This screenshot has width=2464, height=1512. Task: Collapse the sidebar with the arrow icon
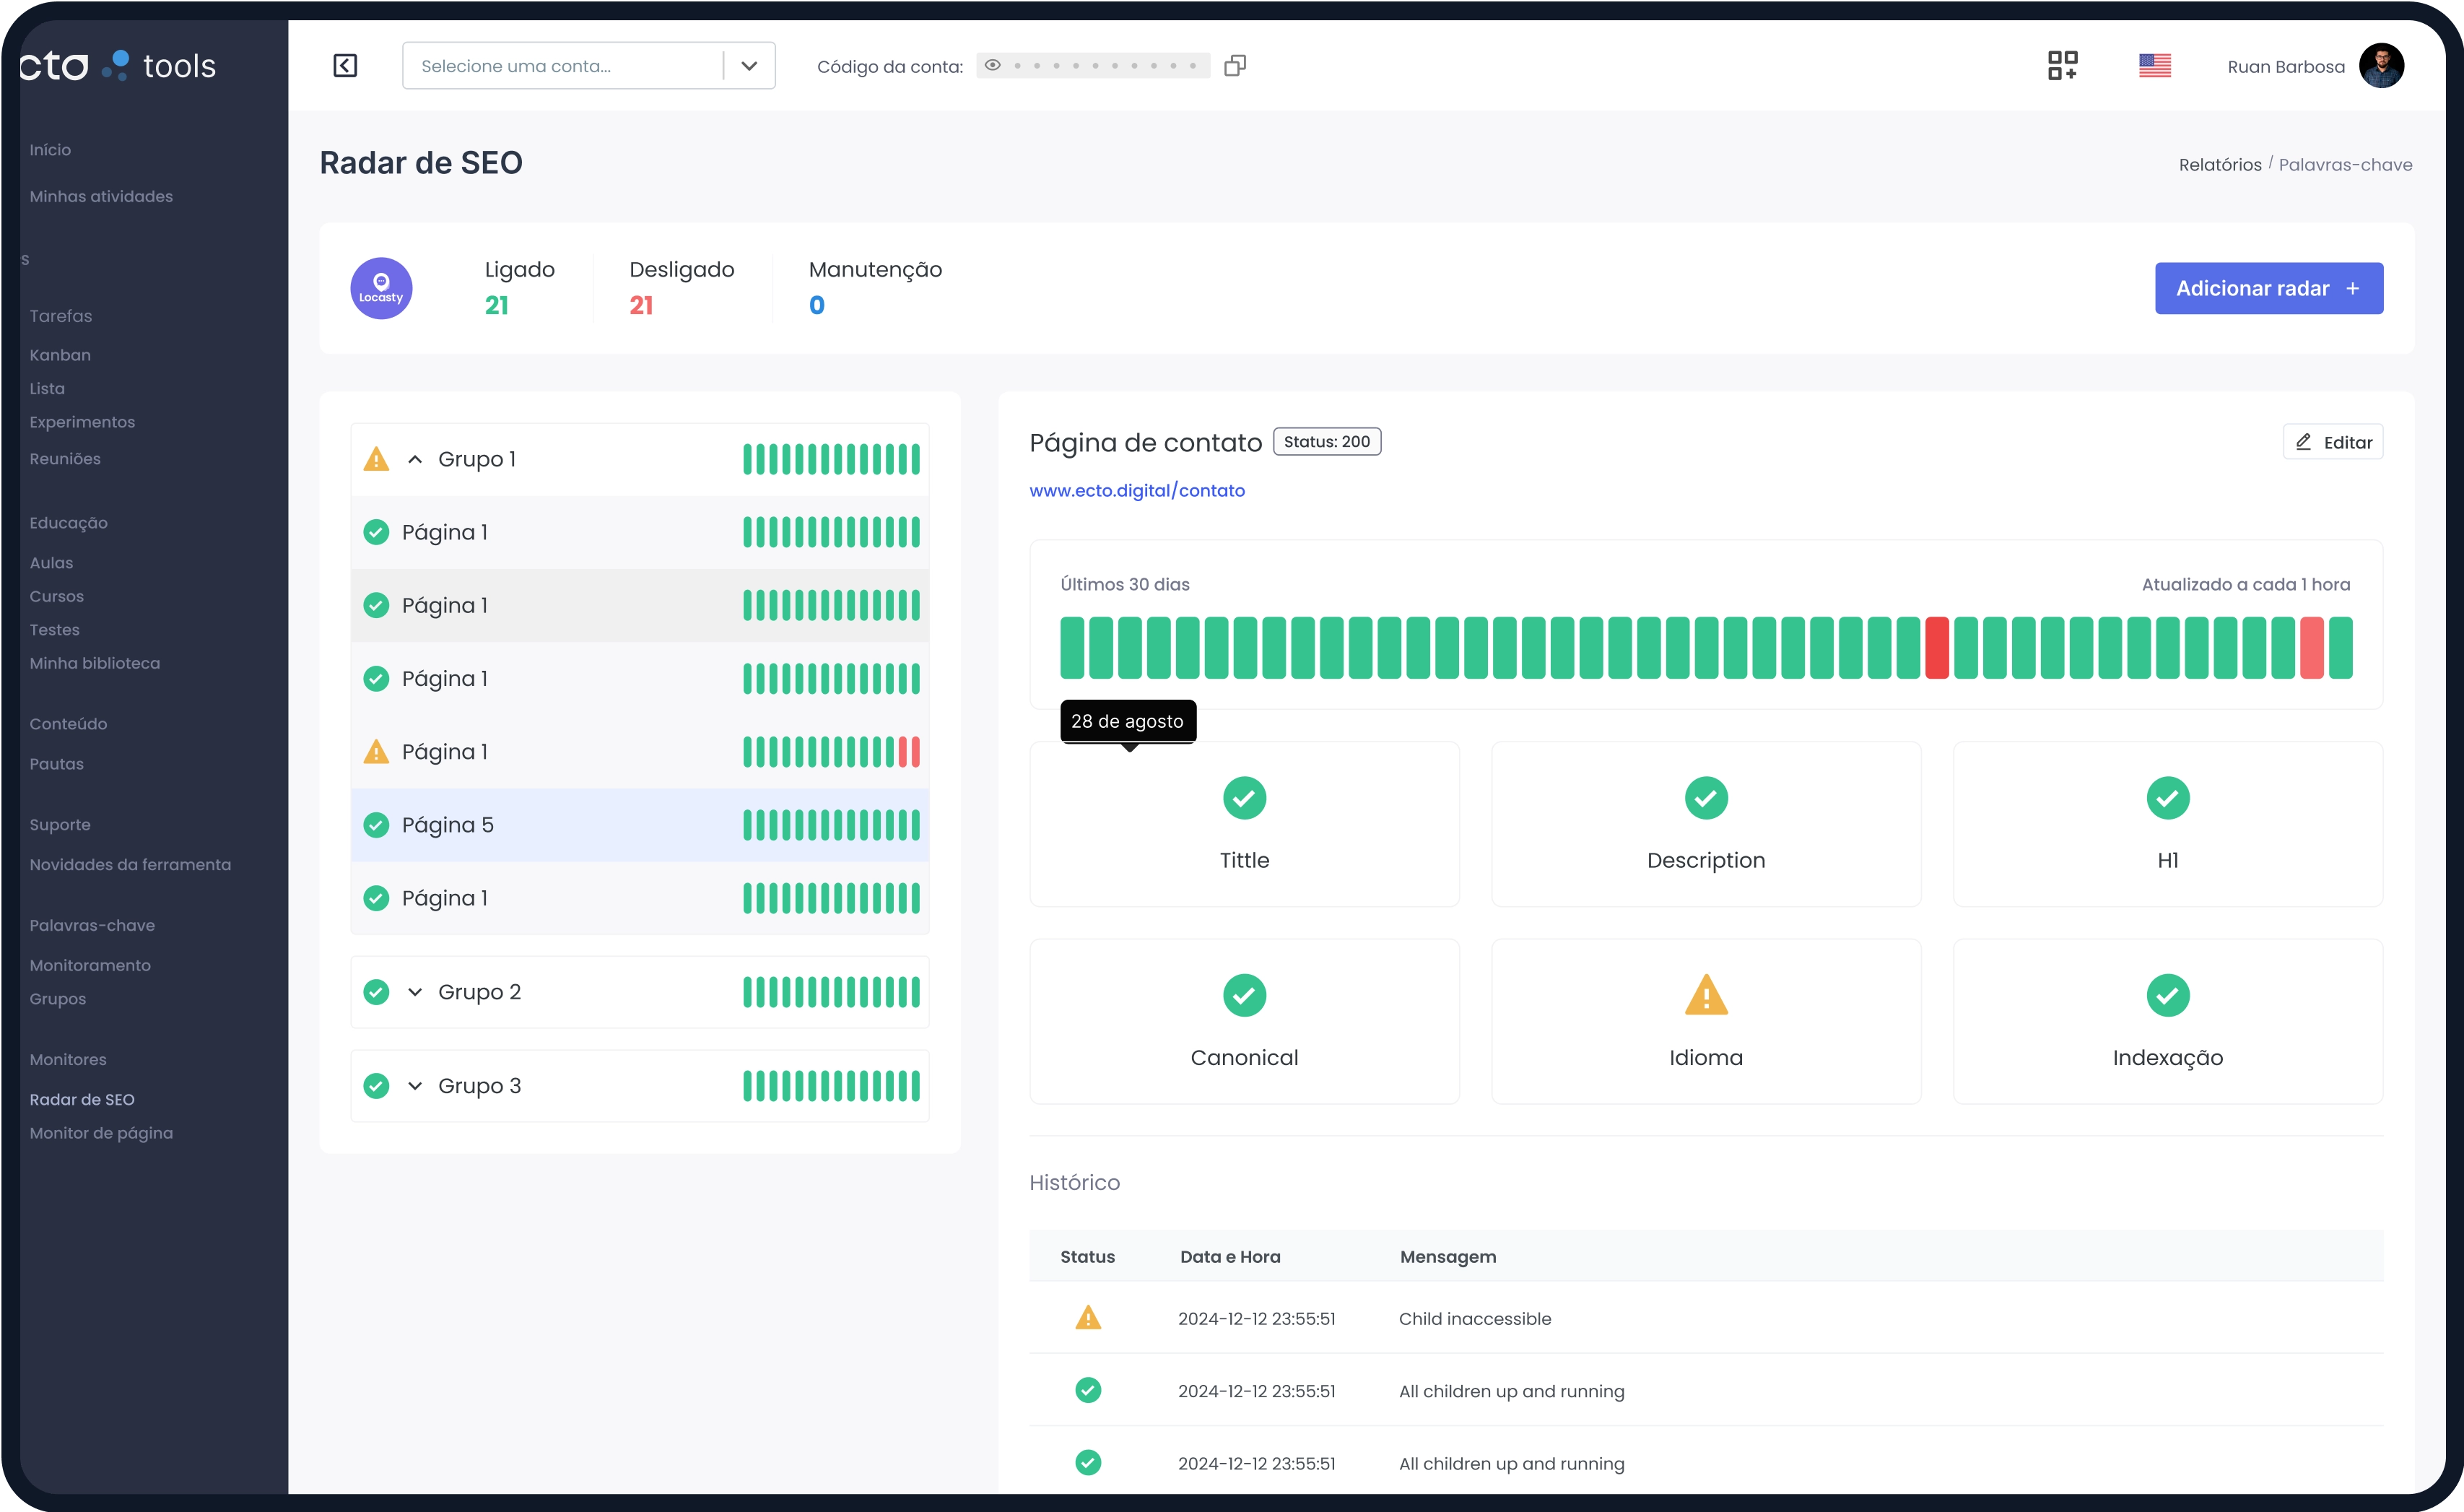click(x=345, y=66)
